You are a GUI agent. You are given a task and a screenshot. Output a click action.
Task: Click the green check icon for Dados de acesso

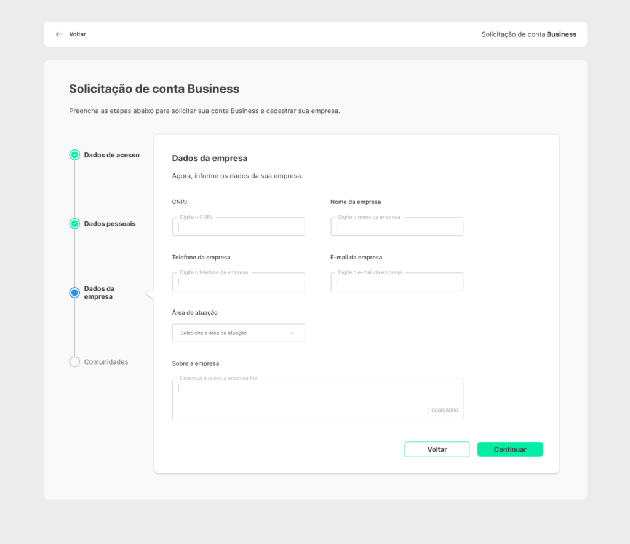tap(74, 155)
